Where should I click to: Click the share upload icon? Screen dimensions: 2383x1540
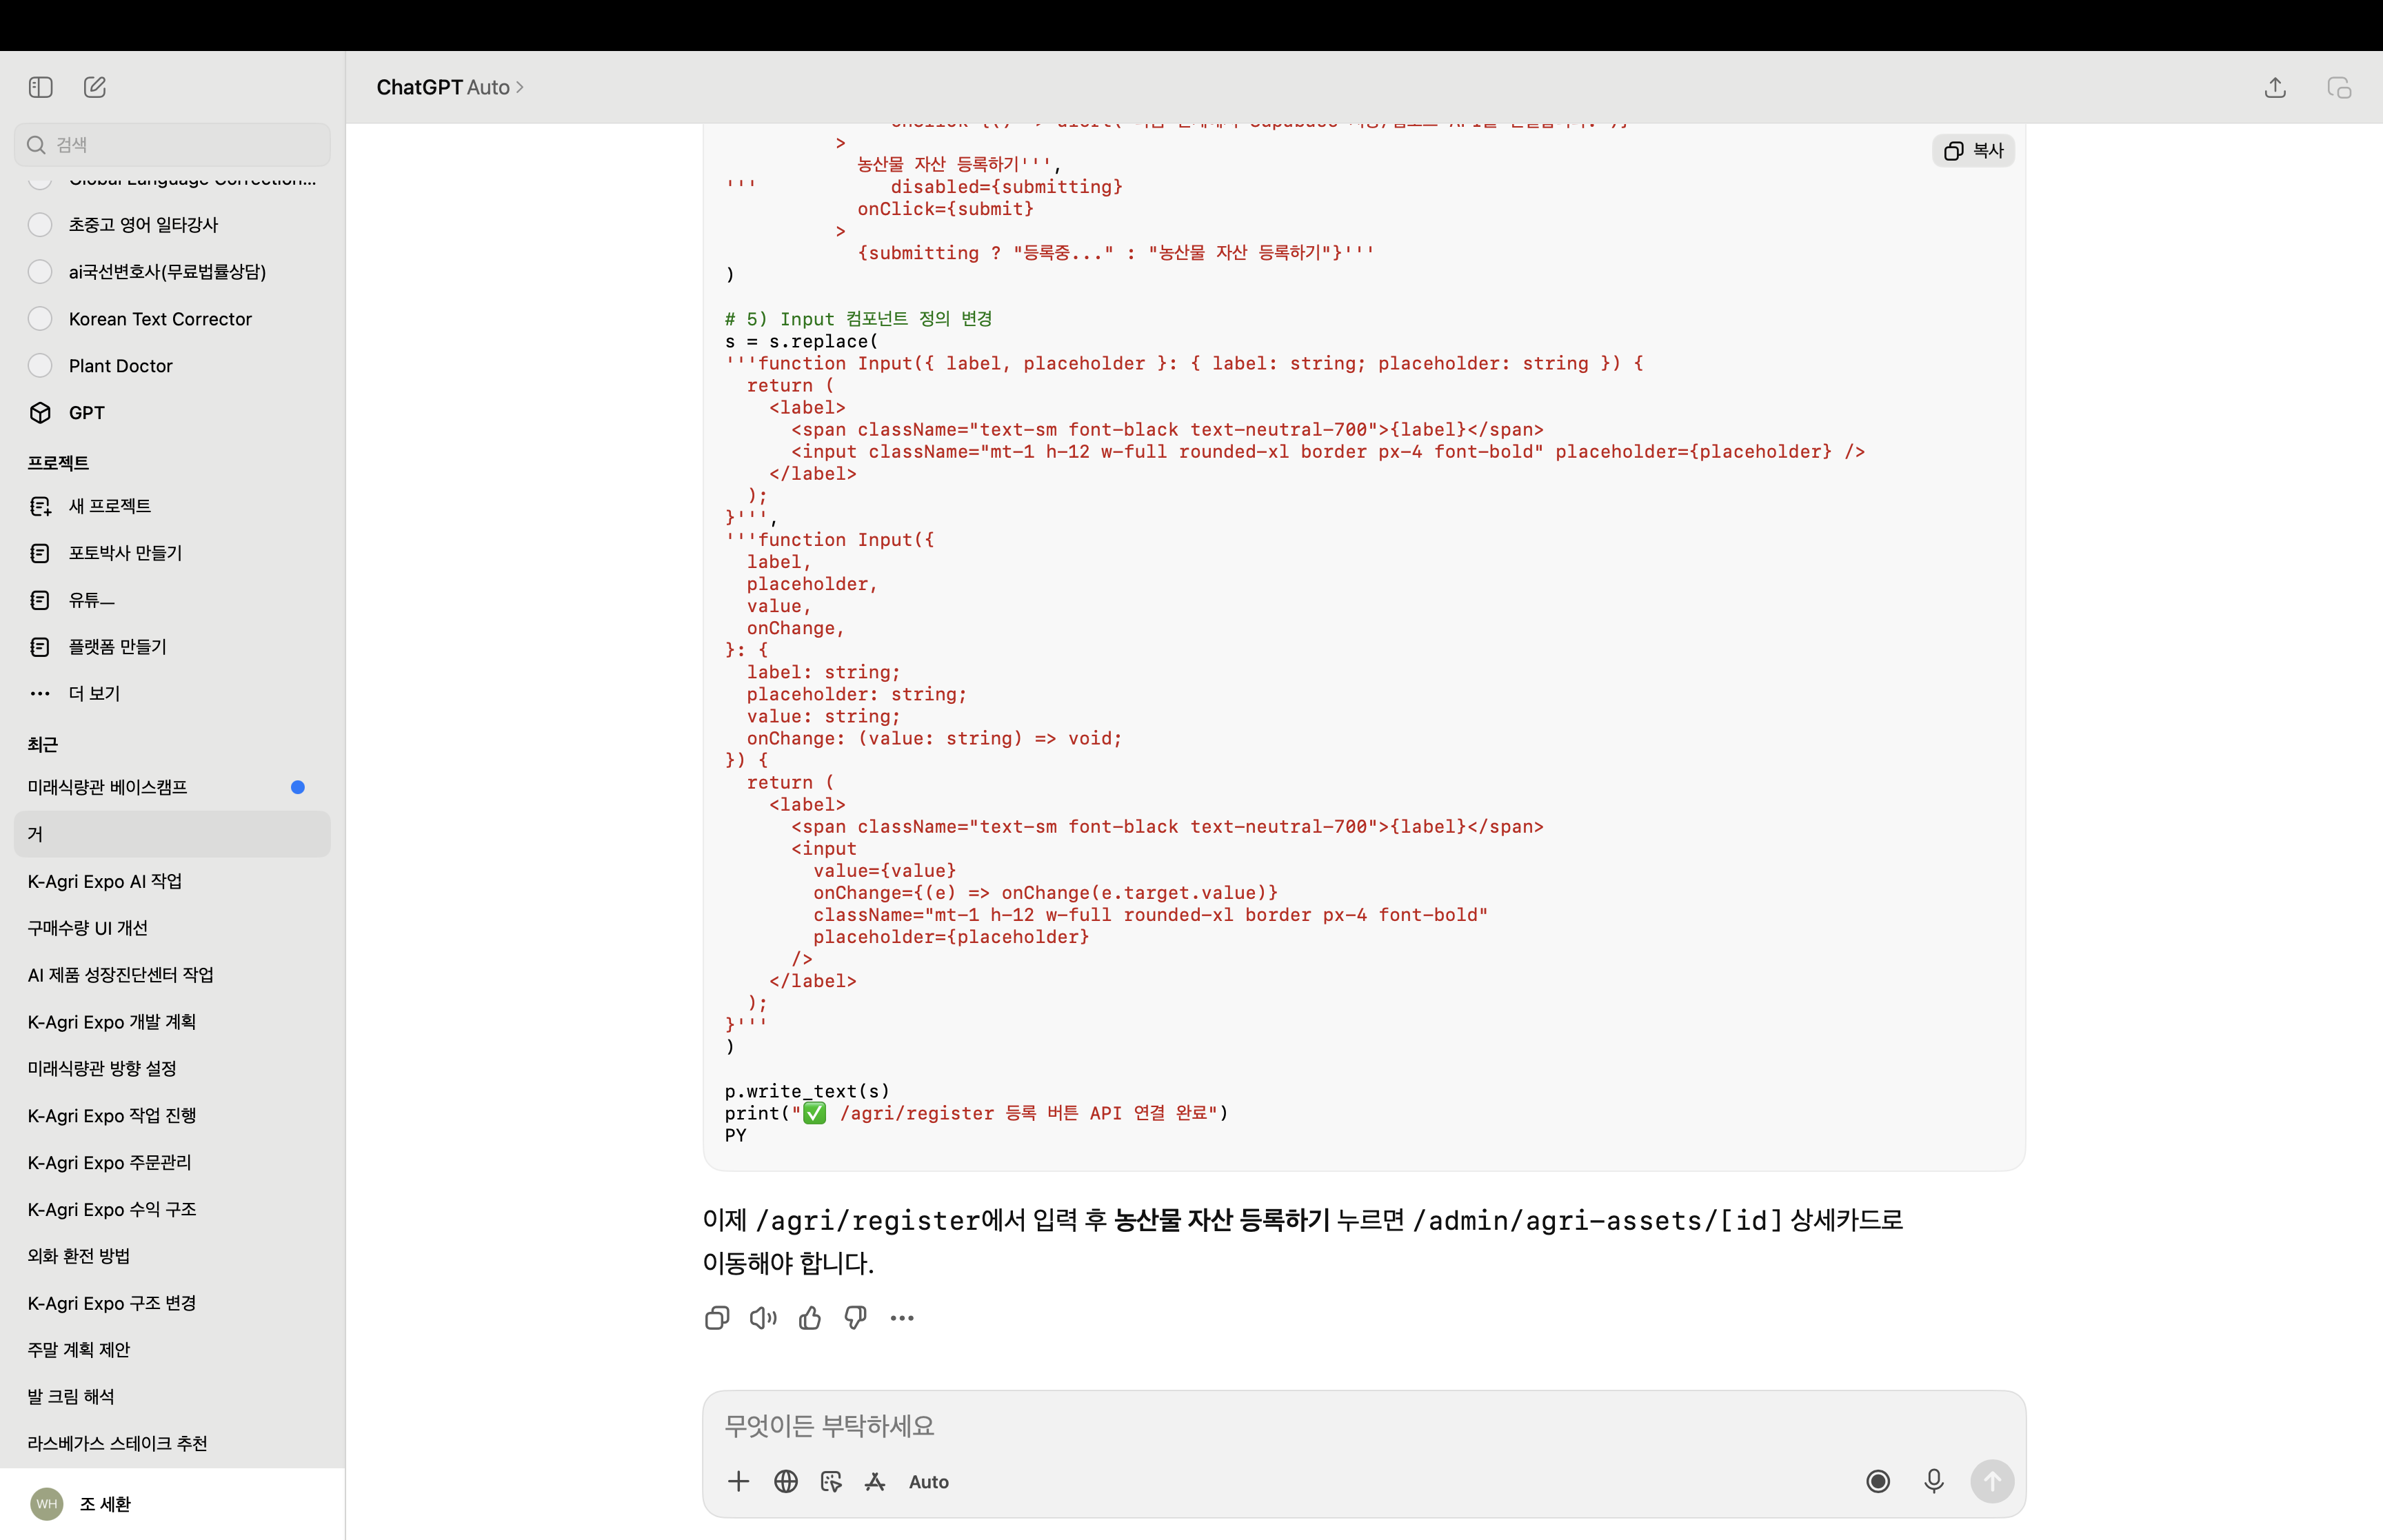click(x=2275, y=87)
